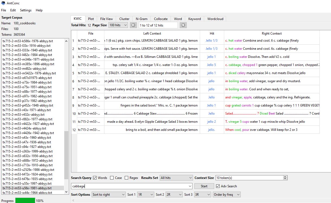
Task: Open the Sort 1 dropdown showing 1R
Action: pyautogui.click(x=145, y=195)
